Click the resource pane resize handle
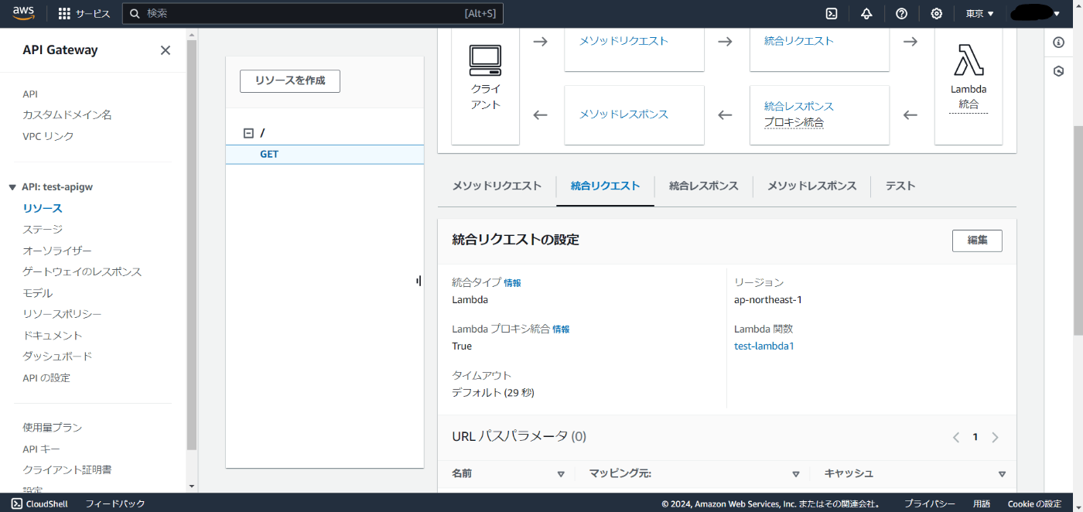This screenshot has height=512, width=1083. (419, 282)
